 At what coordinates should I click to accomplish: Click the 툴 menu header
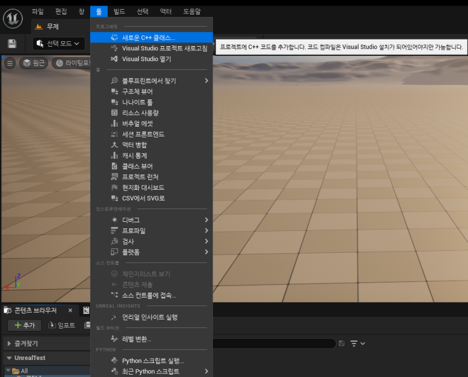pos(99,12)
